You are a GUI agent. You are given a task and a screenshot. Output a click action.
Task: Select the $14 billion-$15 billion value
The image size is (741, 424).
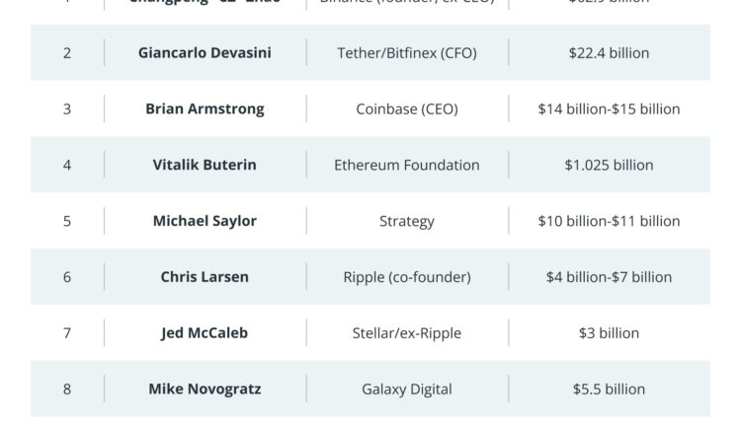click(x=609, y=109)
